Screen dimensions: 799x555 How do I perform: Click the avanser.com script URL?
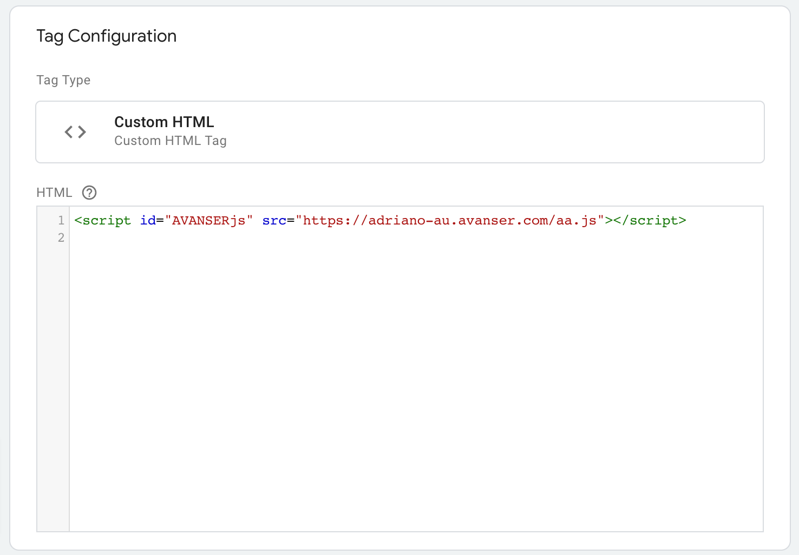click(x=450, y=221)
